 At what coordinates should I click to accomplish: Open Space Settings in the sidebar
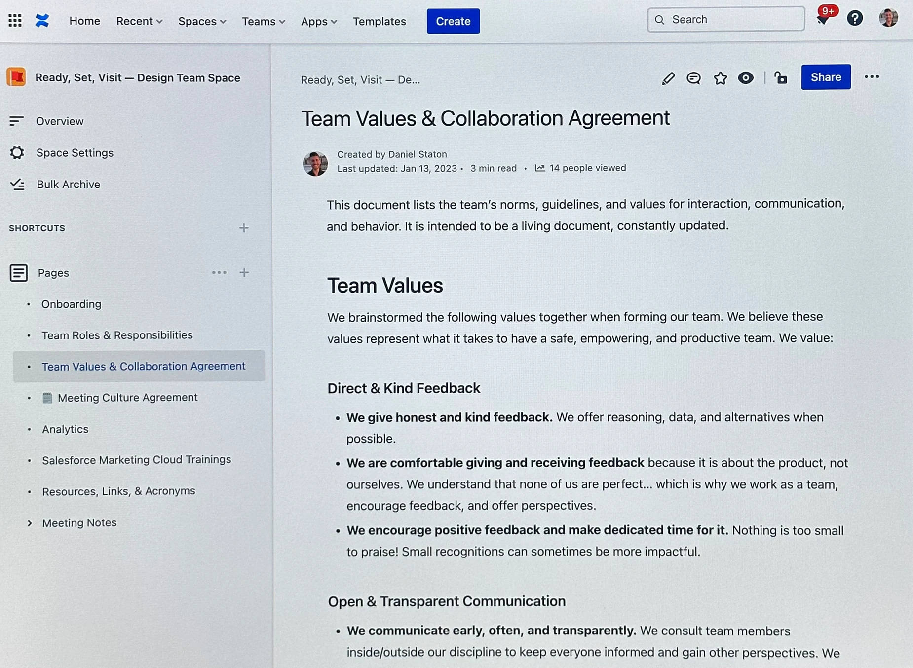75,153
